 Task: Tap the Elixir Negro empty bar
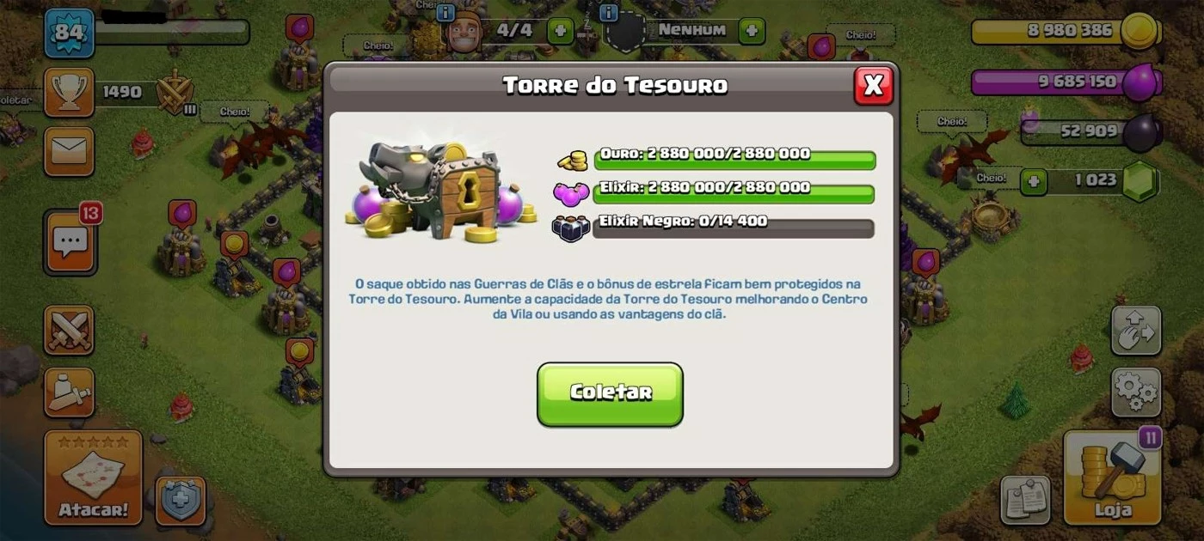click(x=734, y=228)
